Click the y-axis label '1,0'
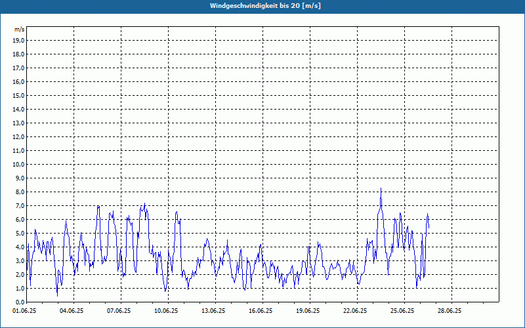525x328 pixels. tap(20, 288)
